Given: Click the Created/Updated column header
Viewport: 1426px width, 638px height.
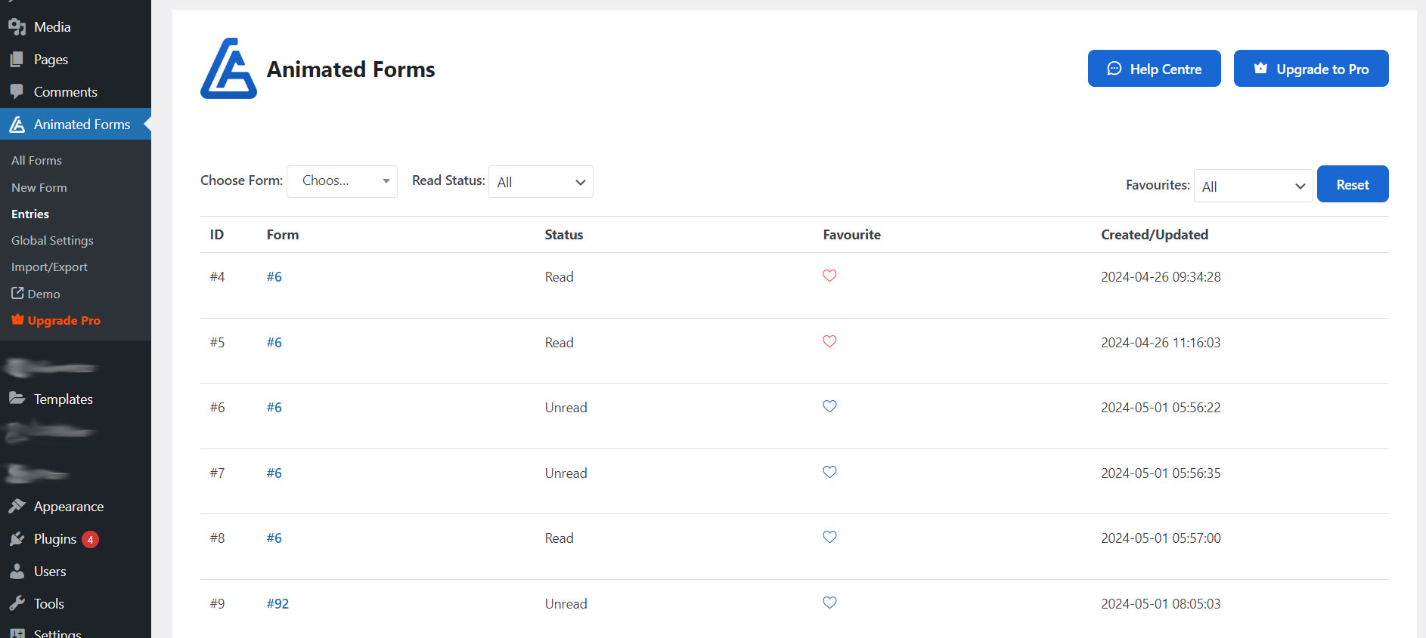Looking at the screenshot, I should [1155, 235].
